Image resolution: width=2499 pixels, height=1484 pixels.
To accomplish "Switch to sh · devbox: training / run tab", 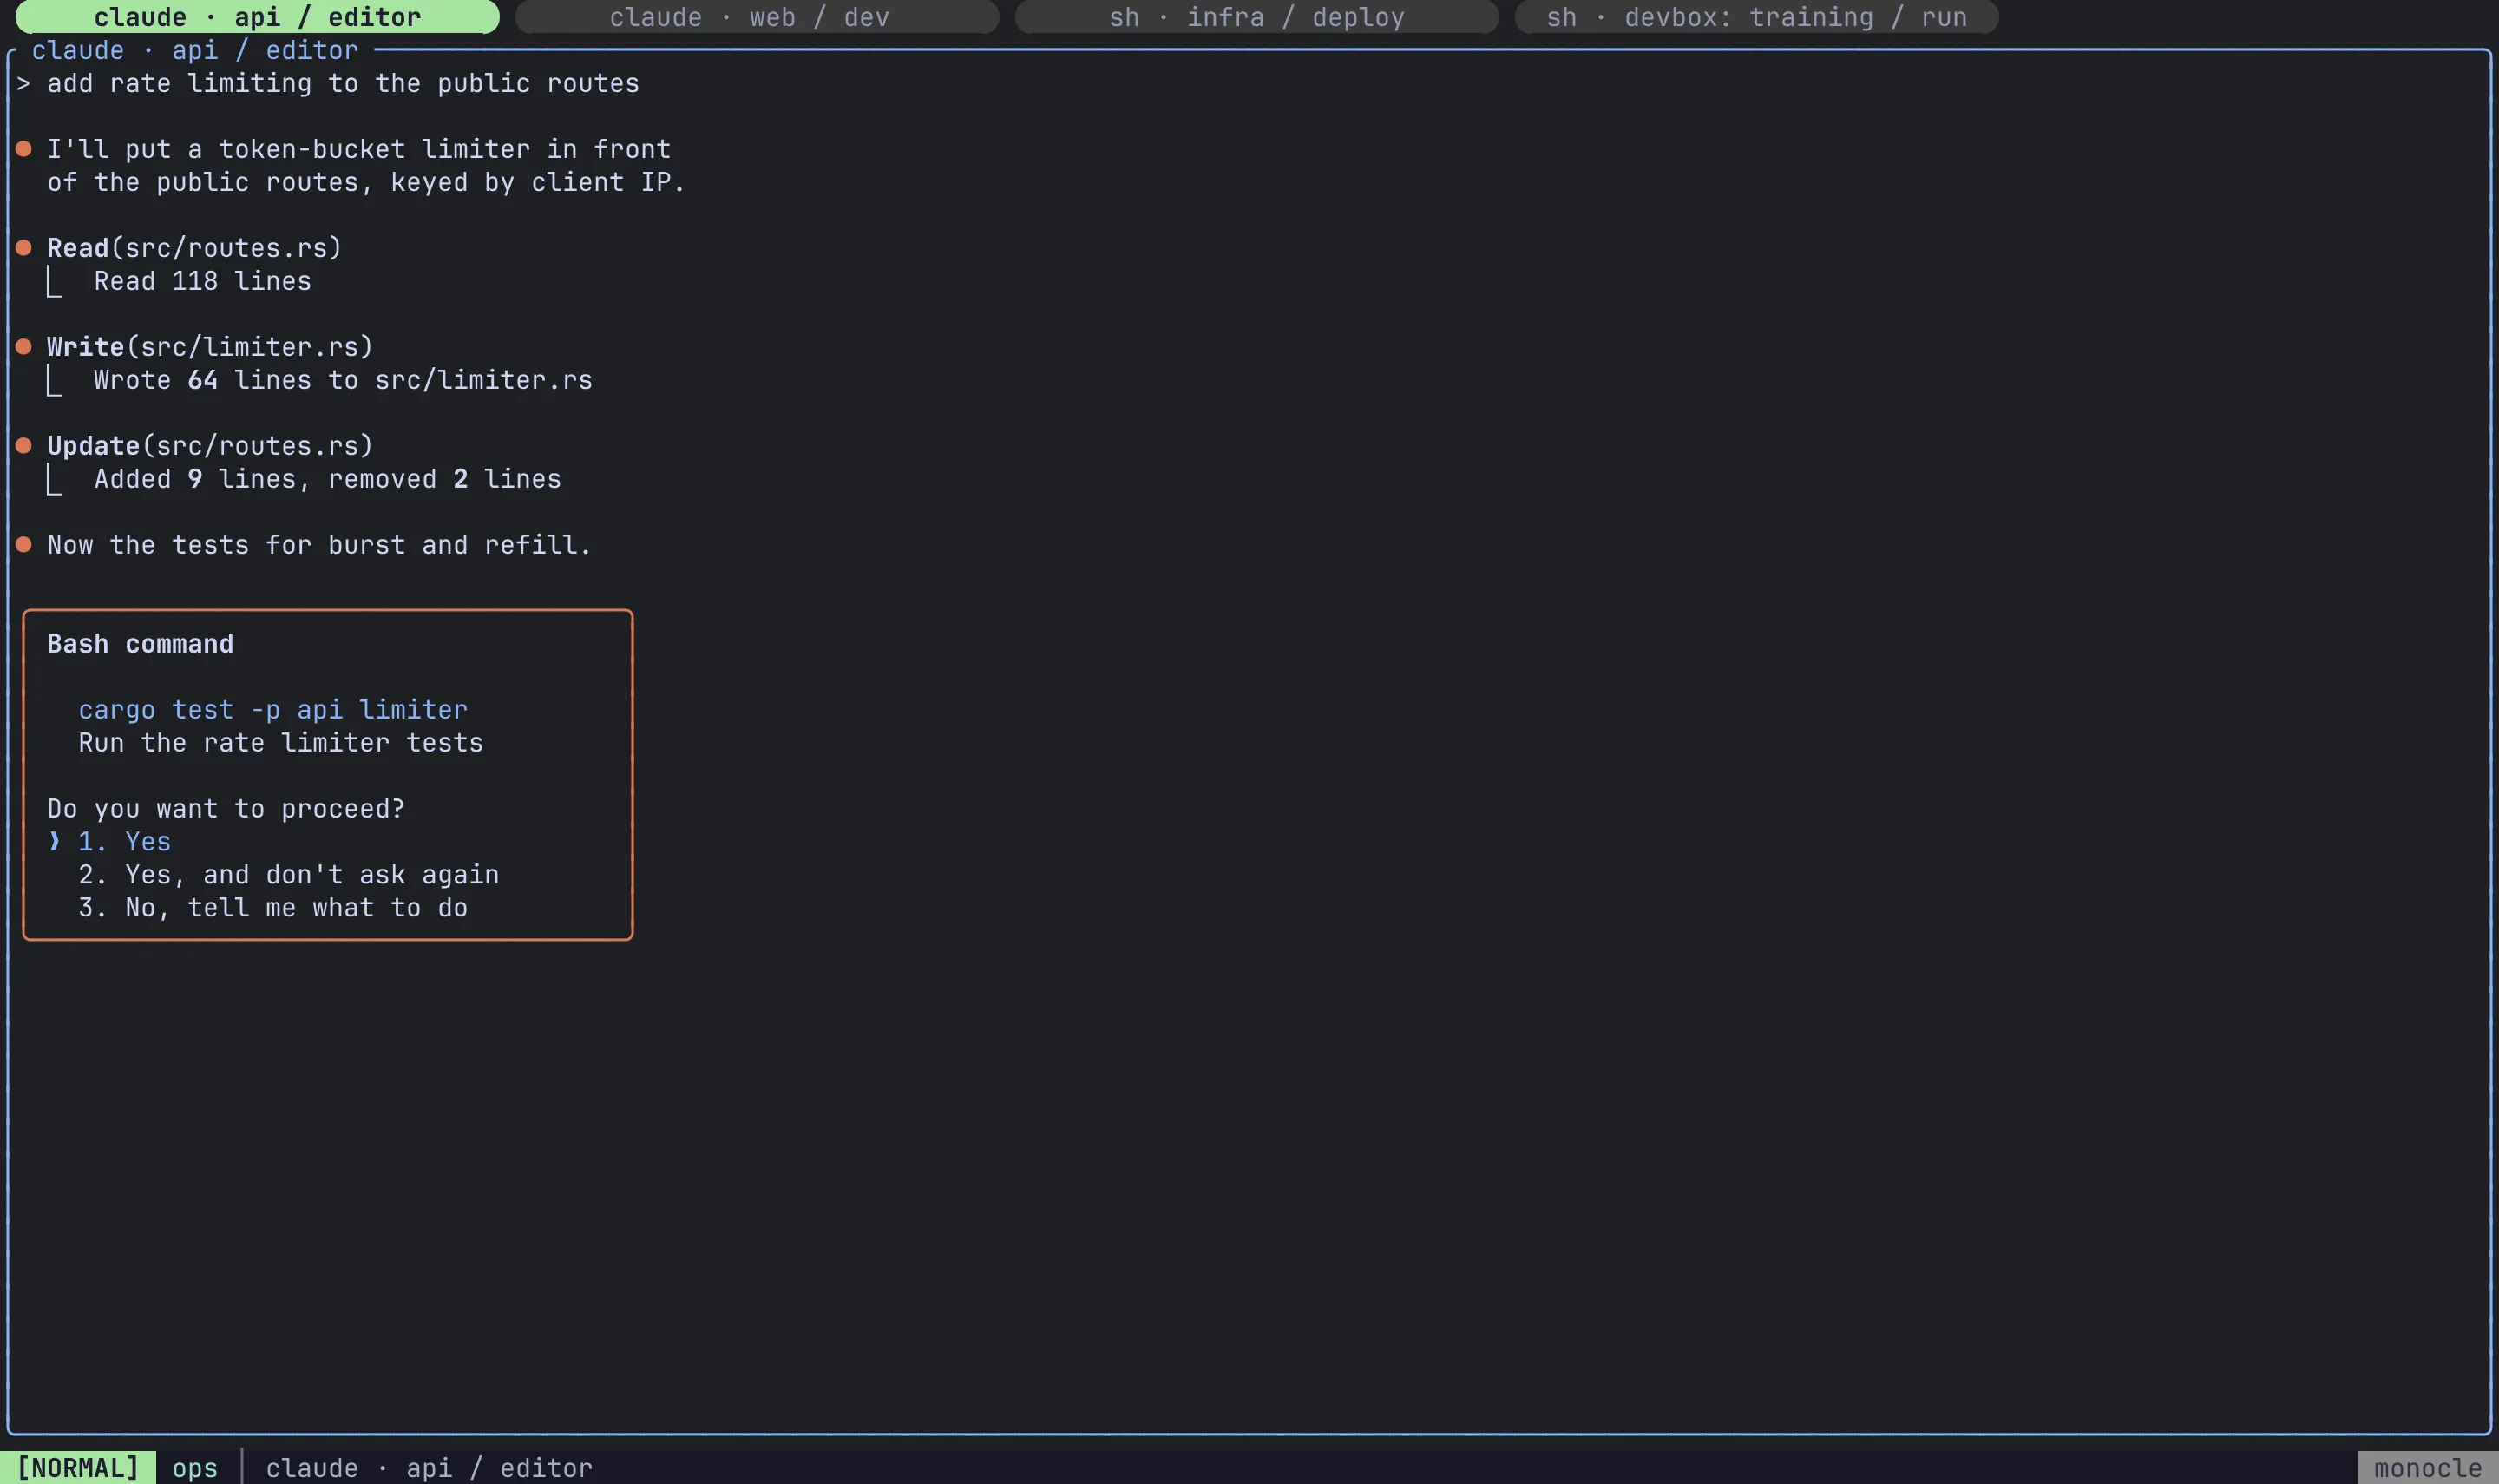I will tap(1756, 17).
